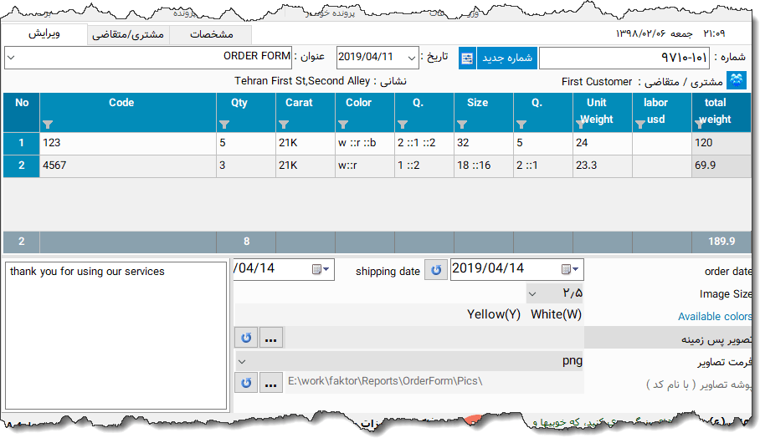Click the شماره جدید button
This screenshot has height=438, width=760.
(506, 59)
